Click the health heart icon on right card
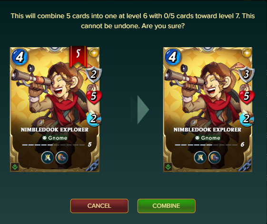267x224 pixels. [247, 97]
